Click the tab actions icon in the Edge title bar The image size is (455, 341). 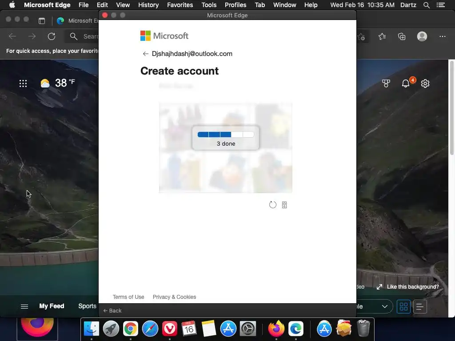click(x=42, y=21)
